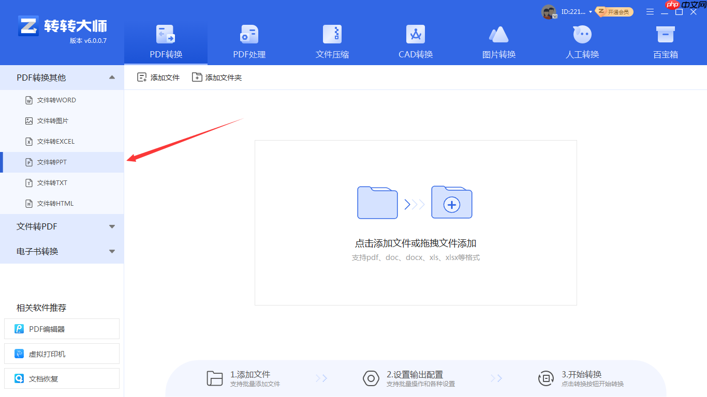The height and width of the screenshot is (397, 707).
Task: Collapse the PDF转换其他 section
Action: pyautogui.click(x=62, y=78)
